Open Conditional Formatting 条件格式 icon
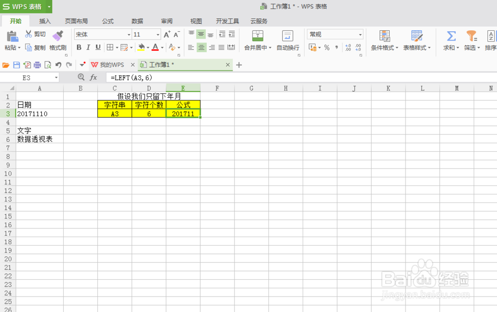Image resolution: width=497 pixels, height=312 pixels. point(385,36)
